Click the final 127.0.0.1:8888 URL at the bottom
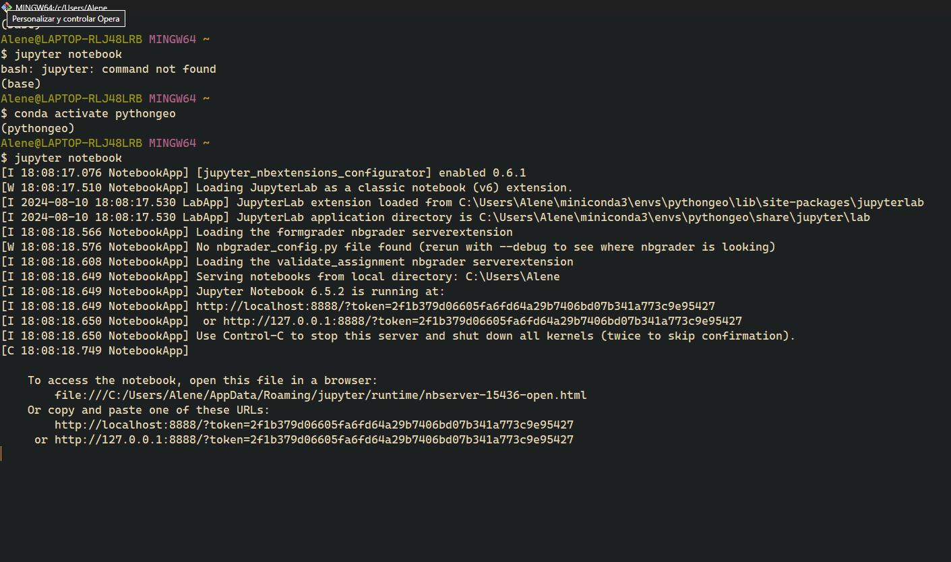 point(313,439)
